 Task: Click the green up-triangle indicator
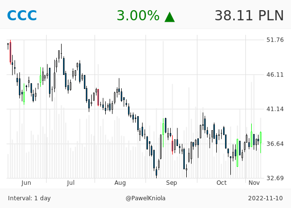tap(169, 17)
